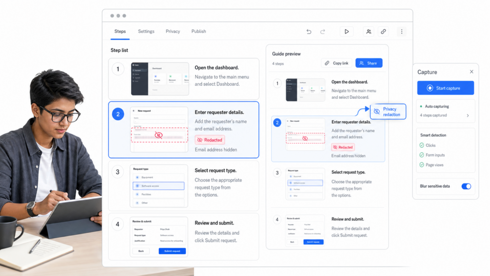Click the eye icon in Privacy redaction callout
This screenshot has width=490, height=276.
377,111
